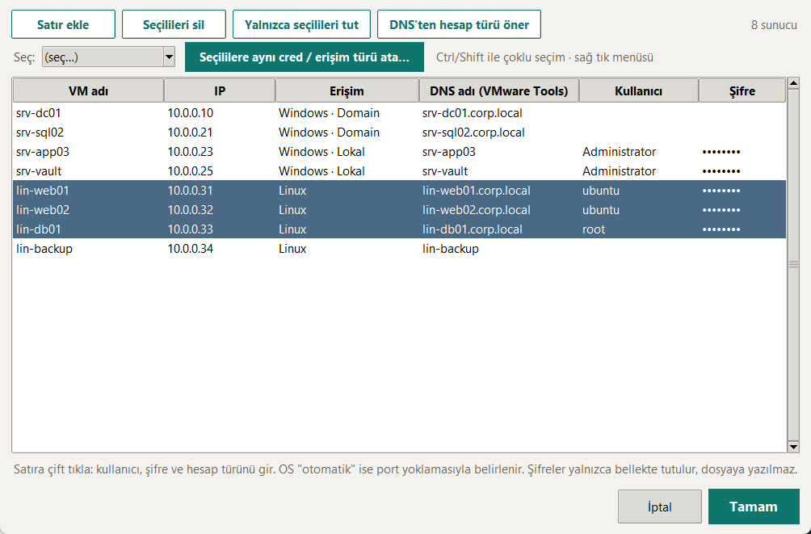Cancel the dialog with "İptal"
Image resolution: width=811 pixels, height=534 pixels.
659,507
